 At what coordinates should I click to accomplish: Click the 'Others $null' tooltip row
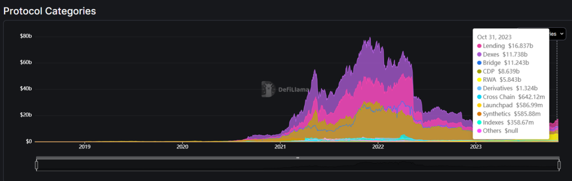click(498, 131)
